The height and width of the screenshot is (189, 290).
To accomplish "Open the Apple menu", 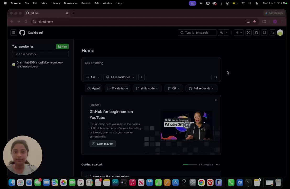I will coord(5,3).
